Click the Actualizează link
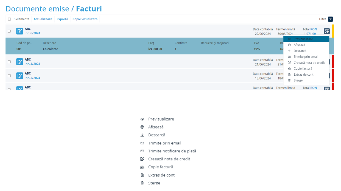This screenshot has width=341, height=191. (43, 19)
